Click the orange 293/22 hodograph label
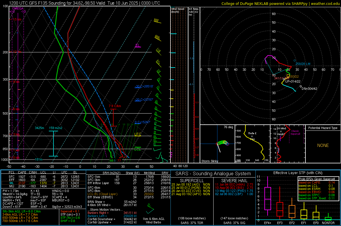The image size is (341, 226). [x=294, y=76]
